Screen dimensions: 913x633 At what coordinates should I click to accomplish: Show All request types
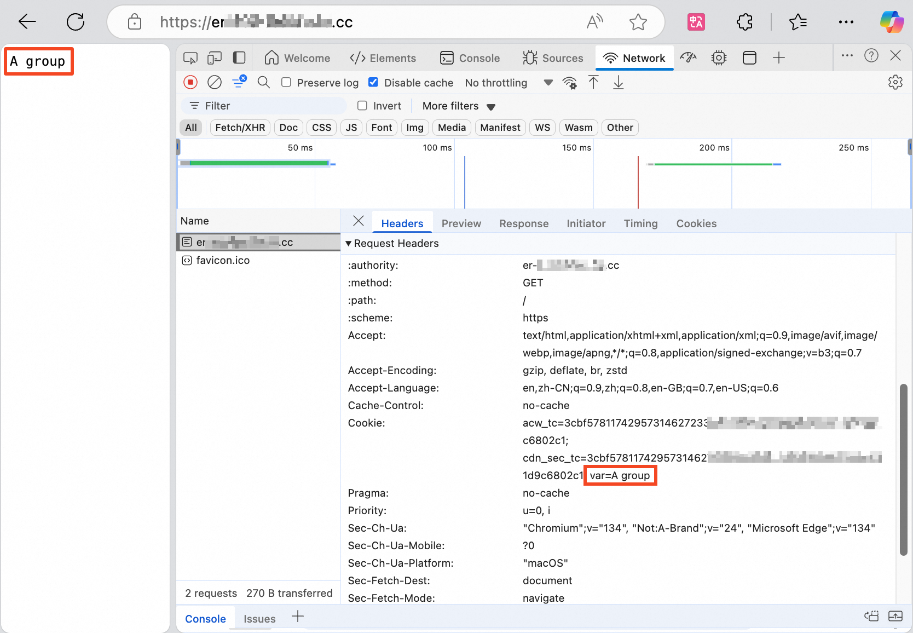(x=191, y=128)
